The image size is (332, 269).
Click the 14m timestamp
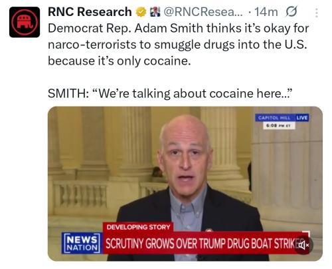click(x=266, y=12)
